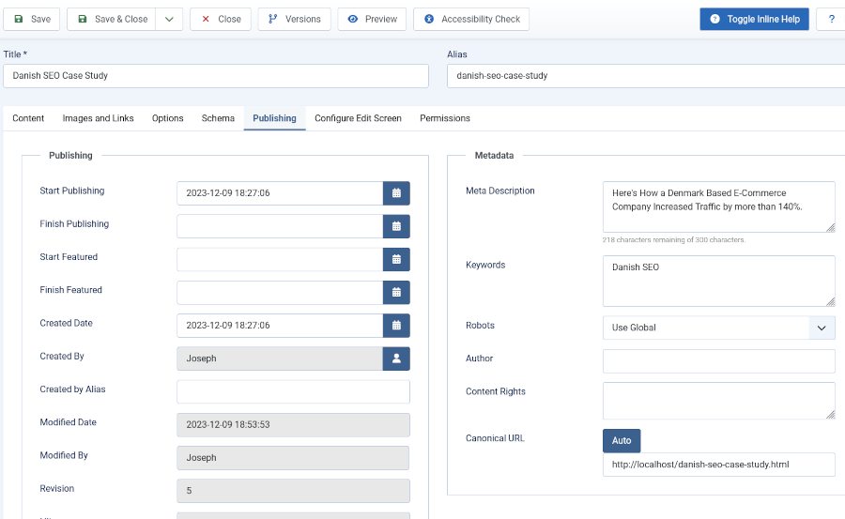The height and width of the screenshot is (519, 845).
Task: Open the Start Featured calendar picker
Action: click(x=396, y=259)
